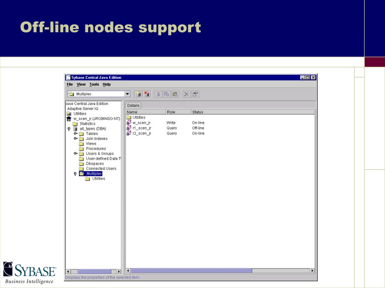
Task: Expand the Tables tree node
Action: pyautogui.click(x=76, y=133)
